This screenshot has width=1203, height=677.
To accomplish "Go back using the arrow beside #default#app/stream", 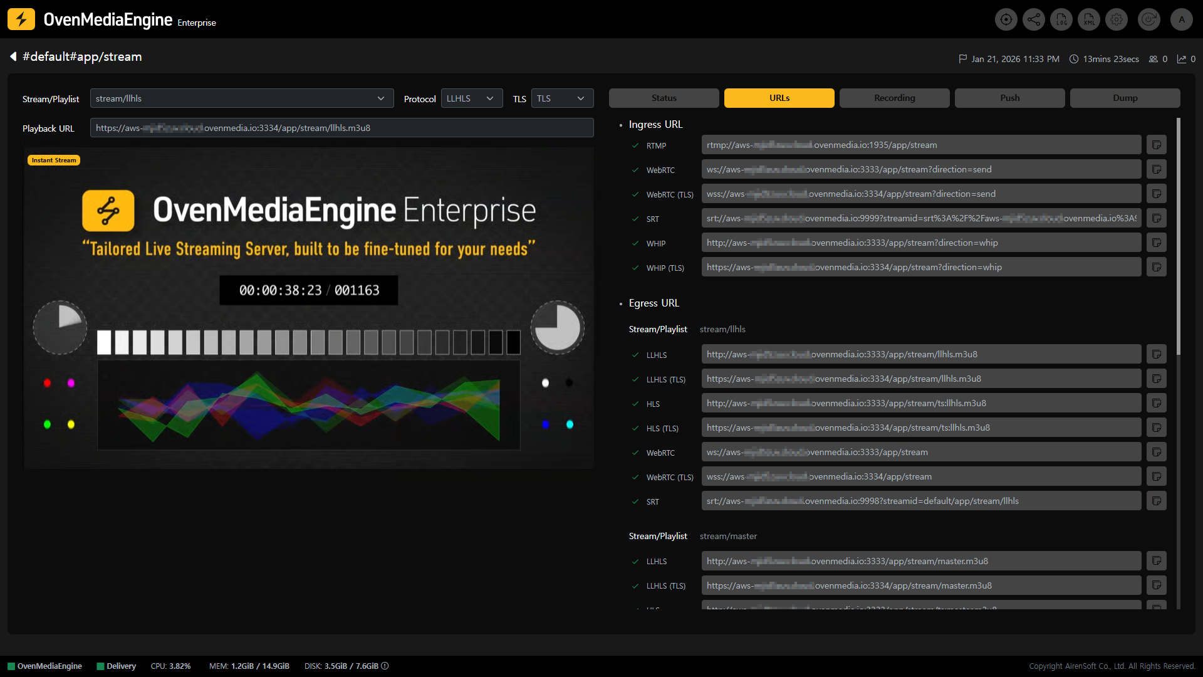I will point(13,56).
